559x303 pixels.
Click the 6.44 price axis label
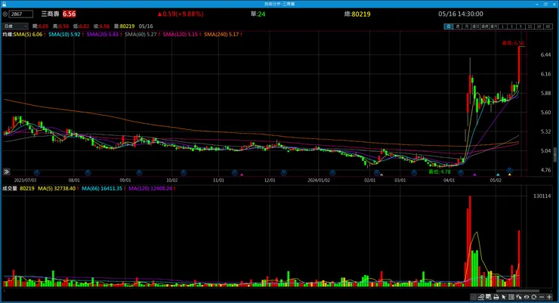click(x=545, y=54)
